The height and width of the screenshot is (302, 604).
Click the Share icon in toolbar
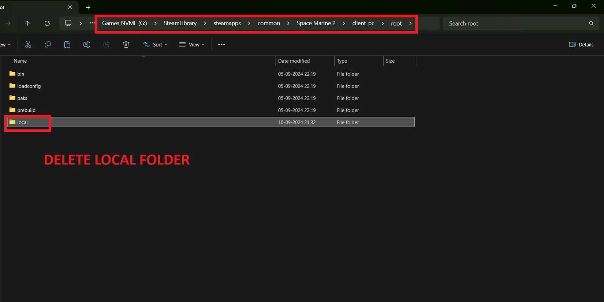[x=107, y=44]
